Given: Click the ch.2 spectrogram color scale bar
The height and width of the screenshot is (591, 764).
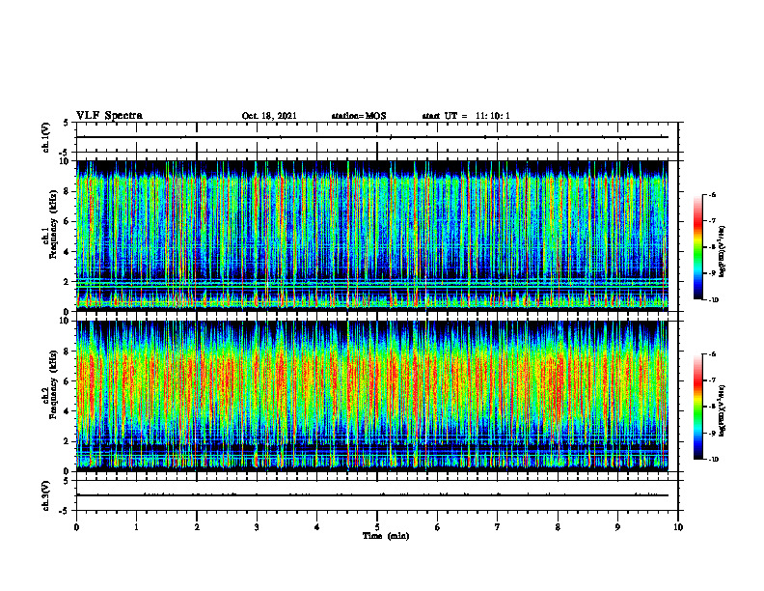Looking at the screenshot, I should tap(698, 407).
